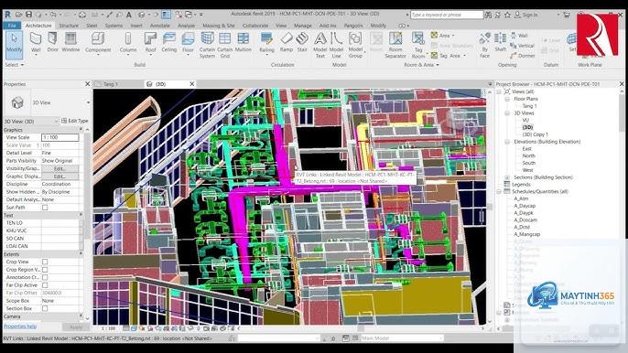Open the Select panel dropdown
Viewport: 628px width, 353px height.
14,64
